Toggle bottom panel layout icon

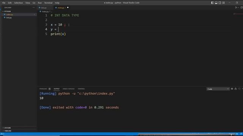[216, 3]
